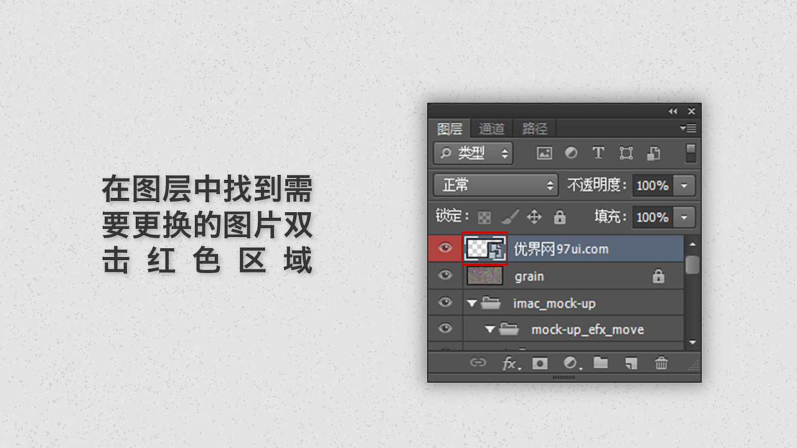Collapse the imac_mock-up group triangle
This screenshot has height=448, width=797.
coord(471,303)
